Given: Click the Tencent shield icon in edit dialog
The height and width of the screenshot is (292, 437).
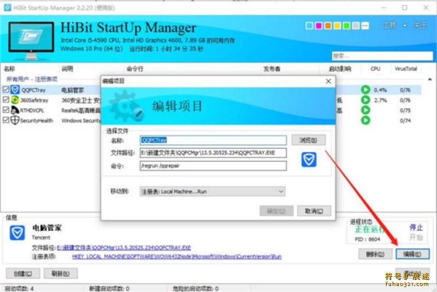Looking at the screenshot, I should pyautogui.click(x=309, y=159).
